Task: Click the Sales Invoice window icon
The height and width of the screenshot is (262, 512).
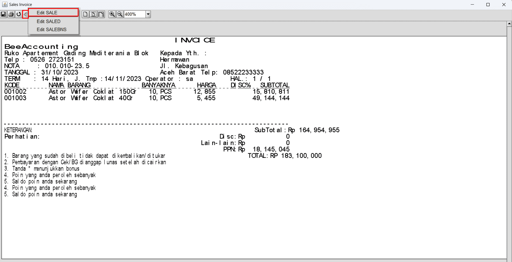Action: point(5,4)
